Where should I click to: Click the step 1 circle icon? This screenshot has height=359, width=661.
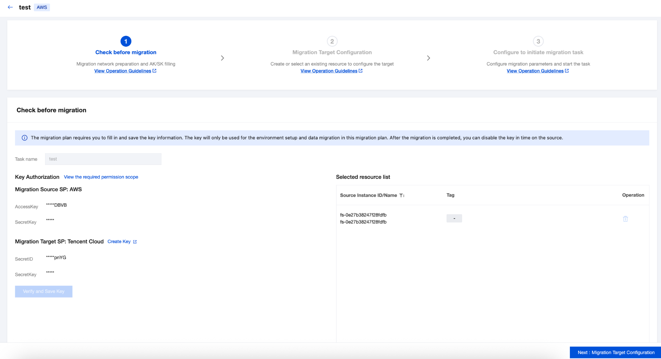pyautogui.click(x=126, y=41)
